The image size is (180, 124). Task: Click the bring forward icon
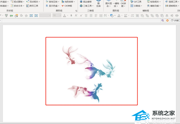click(x=147, y=16)
